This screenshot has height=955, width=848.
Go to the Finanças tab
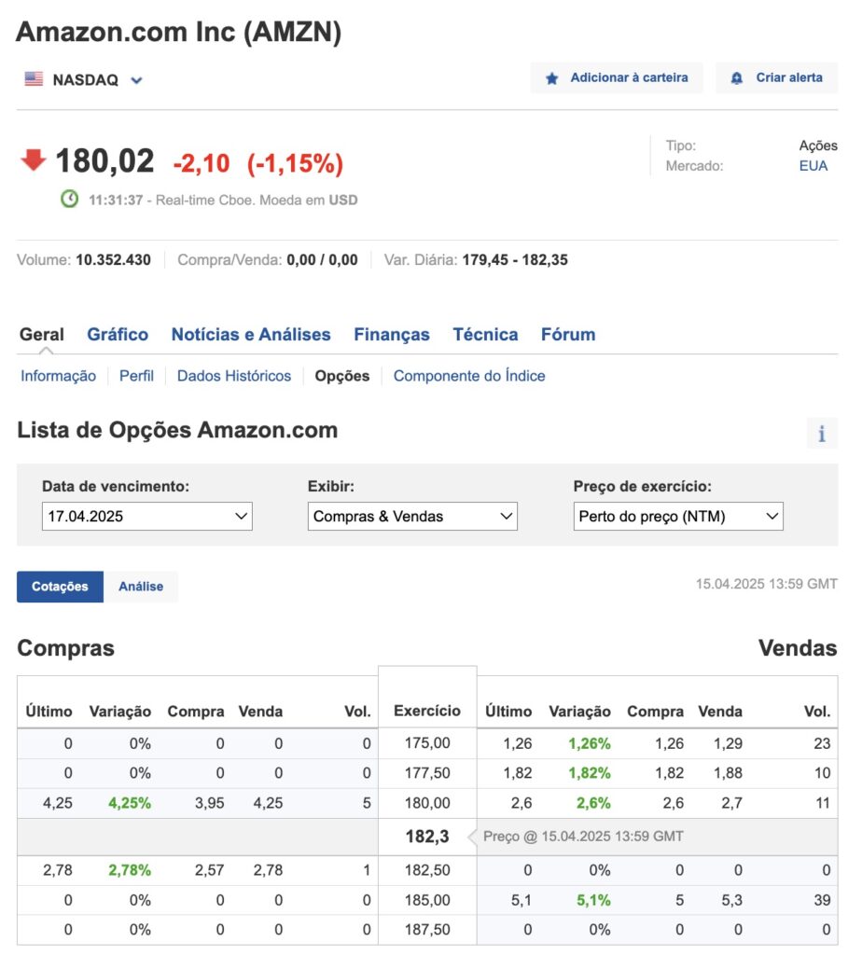click(392, 335)
